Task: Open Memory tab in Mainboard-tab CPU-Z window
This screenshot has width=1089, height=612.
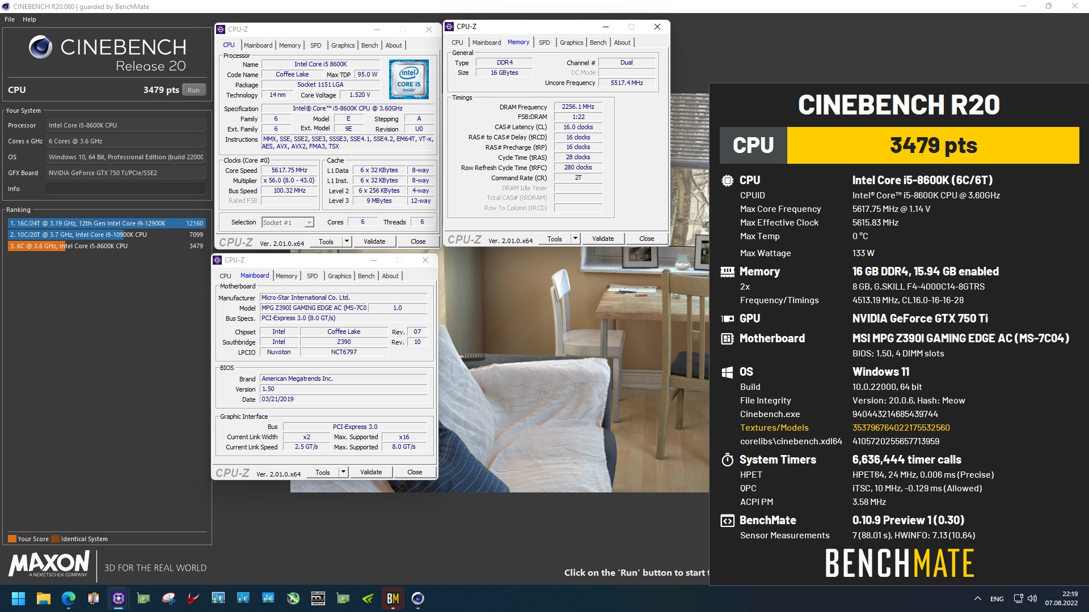Action: pyautogui.click(x=286, y=276)
